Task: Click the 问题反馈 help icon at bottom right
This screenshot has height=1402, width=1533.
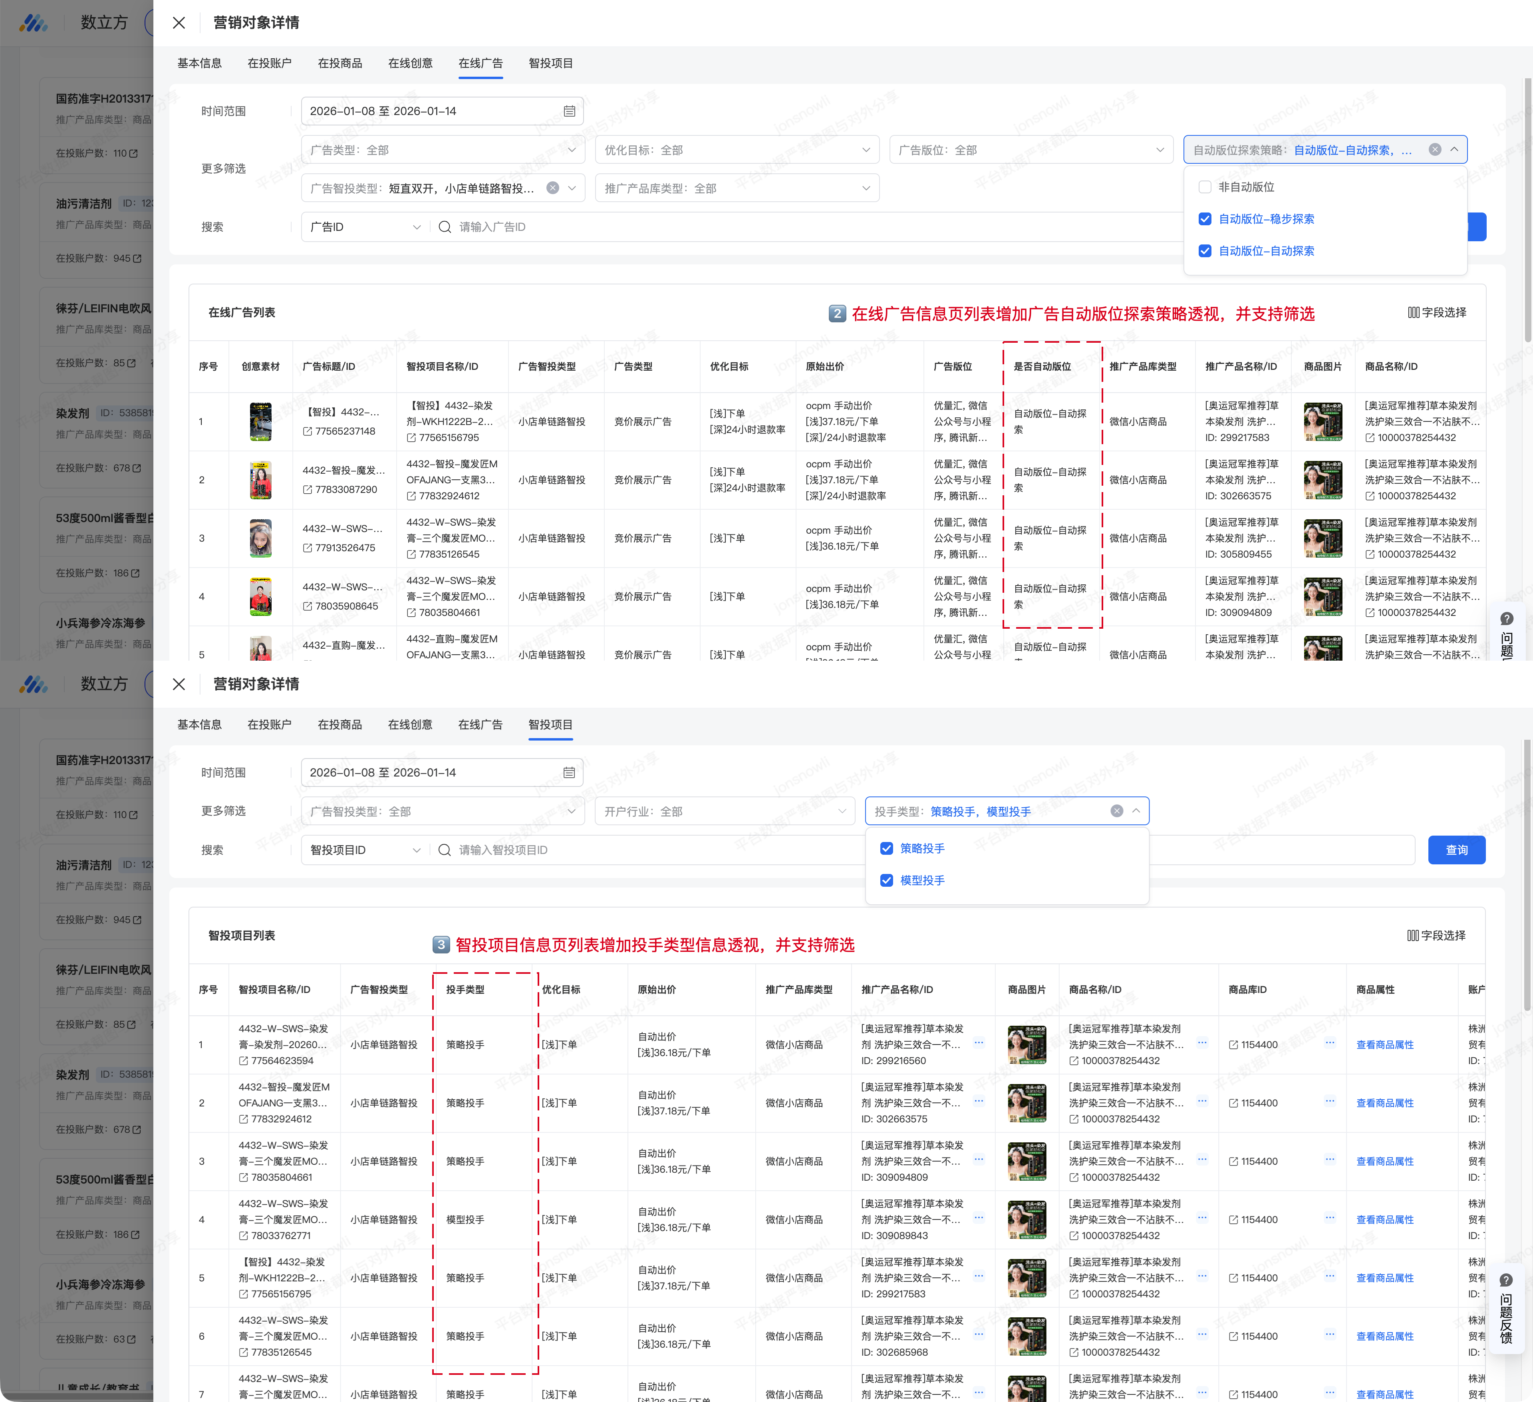Action: (x=1505, y=1281)
